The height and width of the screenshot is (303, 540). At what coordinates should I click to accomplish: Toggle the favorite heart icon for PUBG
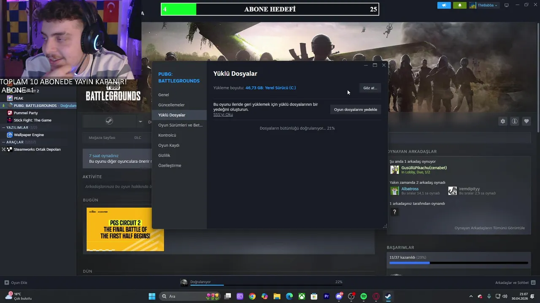526,121
